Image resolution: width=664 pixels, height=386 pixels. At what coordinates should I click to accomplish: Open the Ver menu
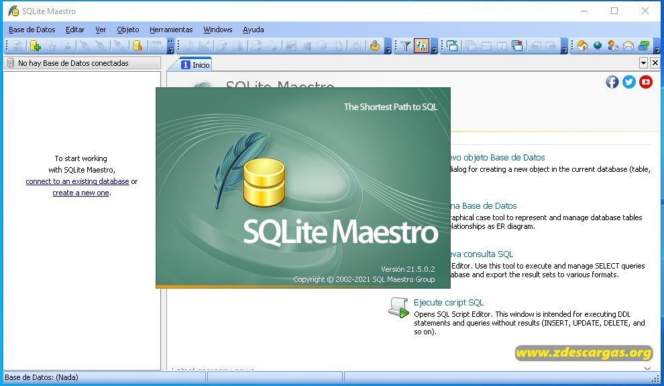[x=101, y=30]
